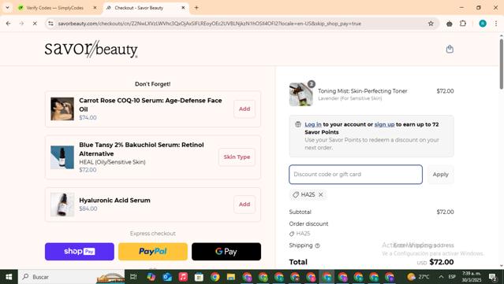
Task: Open the Blue Tansy serum thumbnail
Action: pos(62,157)
